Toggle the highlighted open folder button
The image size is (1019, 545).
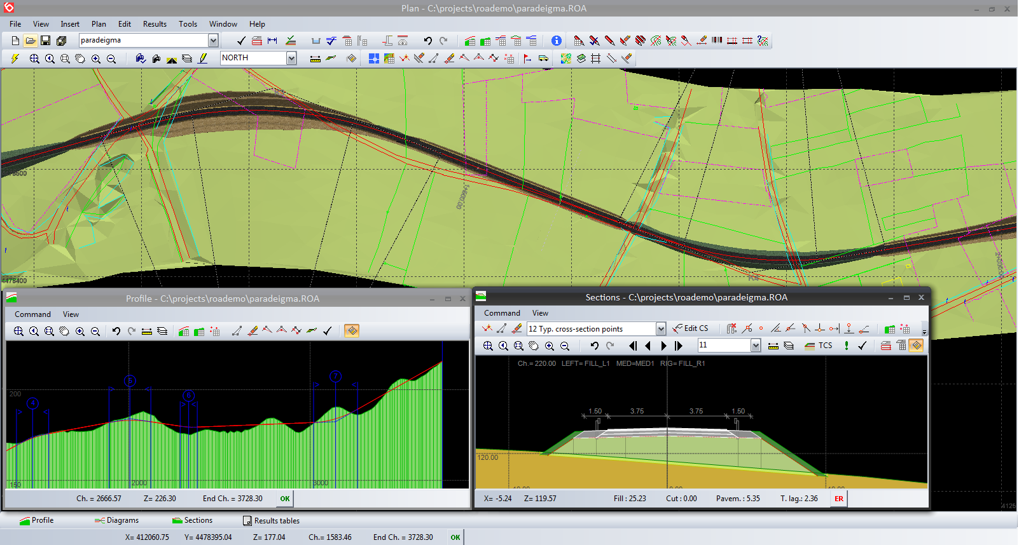click(x=30, y=41)
